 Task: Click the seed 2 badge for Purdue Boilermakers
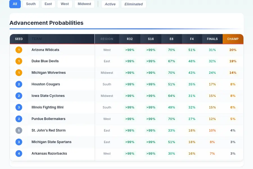tap(19, 119)
